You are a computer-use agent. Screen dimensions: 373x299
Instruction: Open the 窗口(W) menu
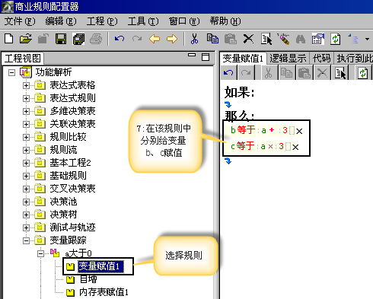pyautogui.click(x=184, y=21)
